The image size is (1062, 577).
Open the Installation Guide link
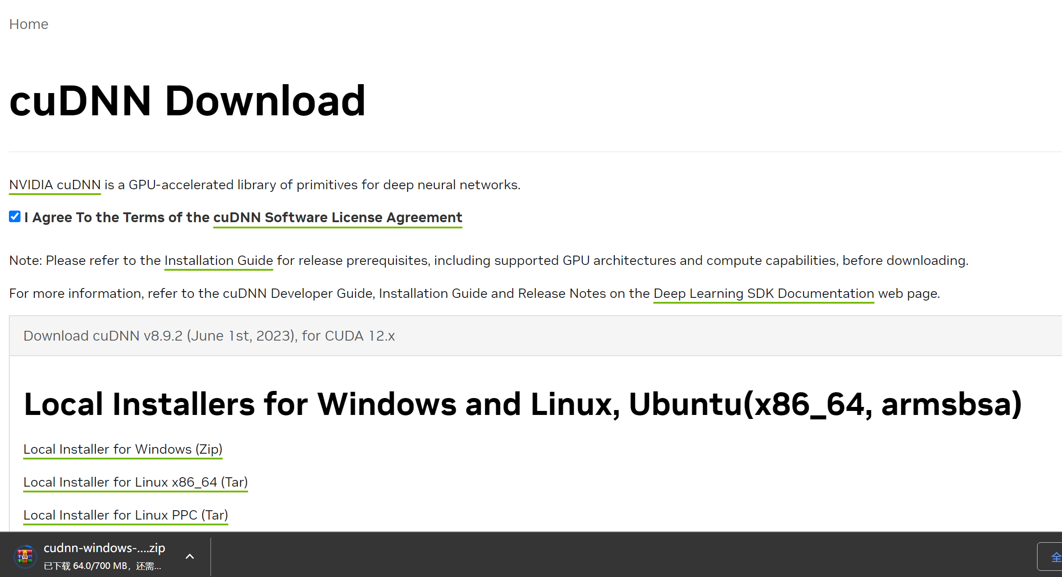click(x=218, y=260)
